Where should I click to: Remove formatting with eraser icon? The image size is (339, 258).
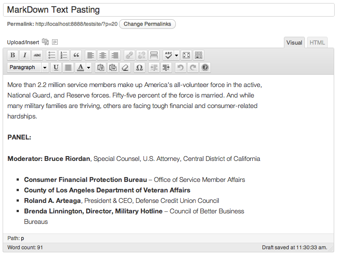pyautogui.click(x=125, y=67)
